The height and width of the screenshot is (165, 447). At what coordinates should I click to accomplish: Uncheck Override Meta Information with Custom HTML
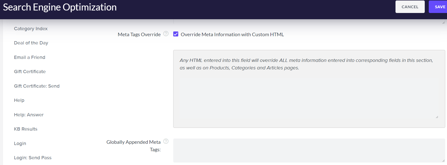pos(176,34)
